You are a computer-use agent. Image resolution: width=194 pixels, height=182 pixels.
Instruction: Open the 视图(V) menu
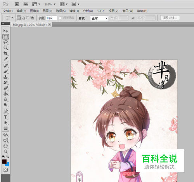click(x=113, y=11)
